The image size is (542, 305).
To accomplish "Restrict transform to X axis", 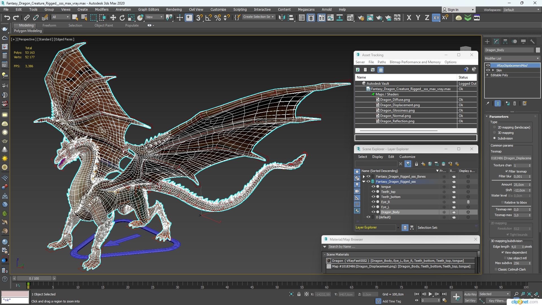I will pos(409,18).
